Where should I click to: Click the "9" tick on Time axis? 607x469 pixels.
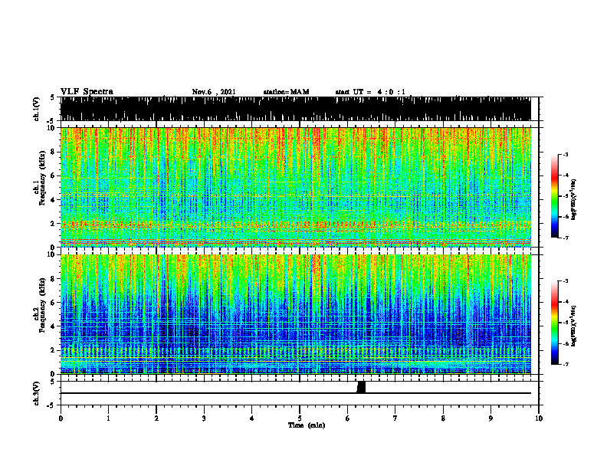491,418
